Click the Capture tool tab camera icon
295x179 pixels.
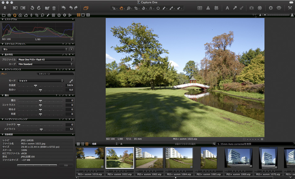pyautogui.click(x=9, y=15)
